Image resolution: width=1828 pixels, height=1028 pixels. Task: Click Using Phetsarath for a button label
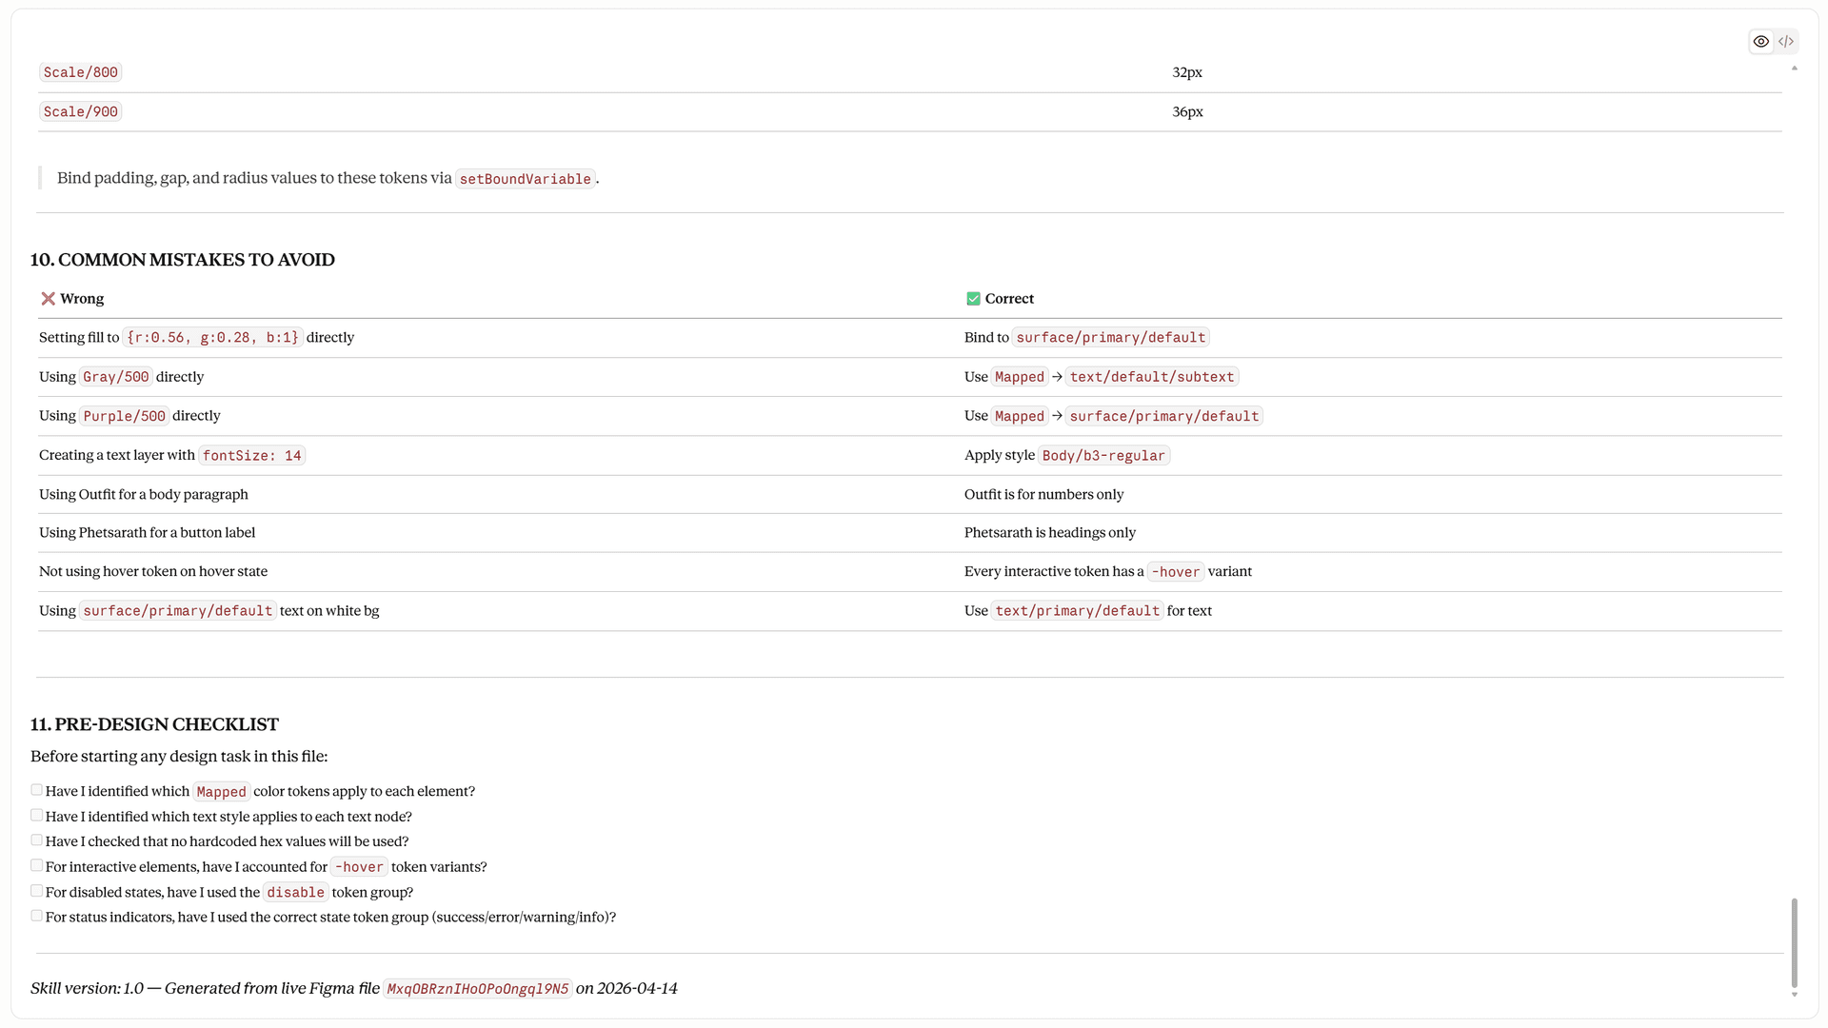click(x=148, y=533)
